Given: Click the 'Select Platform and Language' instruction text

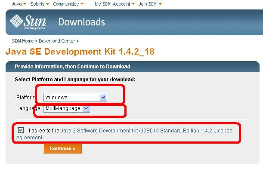Looking at the screenshot, I should tap(75, 80).
